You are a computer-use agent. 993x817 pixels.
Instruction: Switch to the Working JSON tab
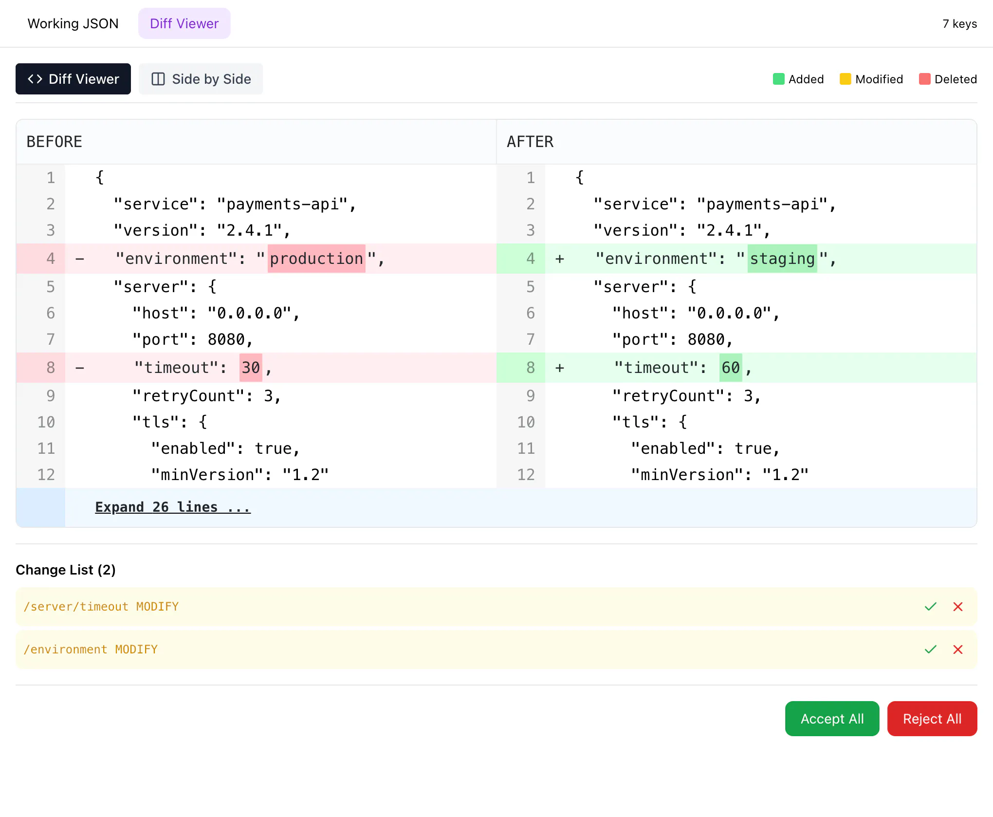pos(73,23)
